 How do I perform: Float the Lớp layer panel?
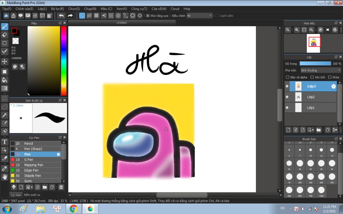(336, 57)
